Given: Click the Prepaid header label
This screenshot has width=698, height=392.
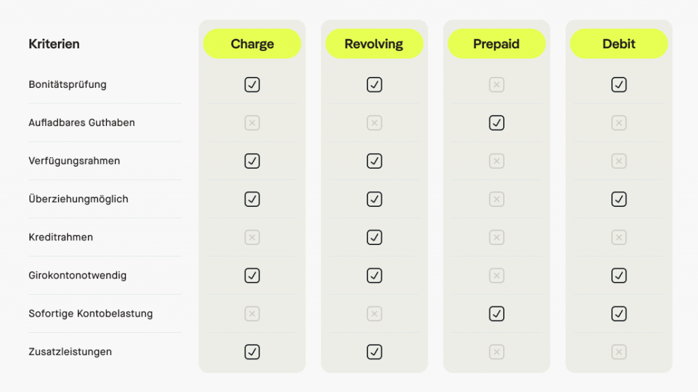Looking at the screenshot, I should (x=496, y=44).
